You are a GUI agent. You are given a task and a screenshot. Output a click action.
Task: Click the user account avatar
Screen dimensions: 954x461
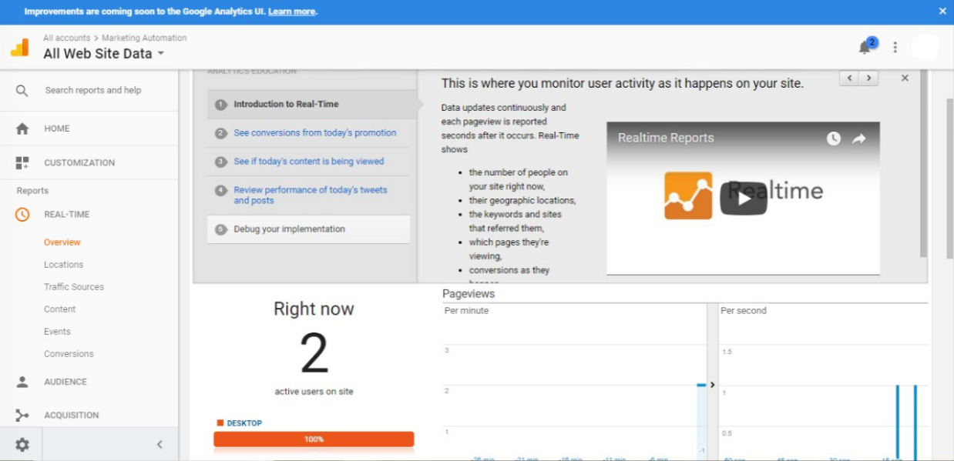[x=925, y=47]
